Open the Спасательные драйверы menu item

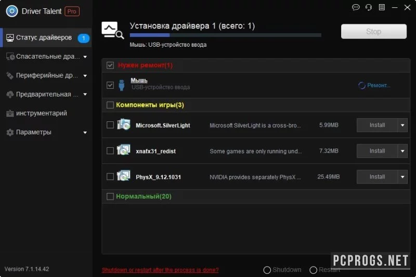(x=46, y=57)
